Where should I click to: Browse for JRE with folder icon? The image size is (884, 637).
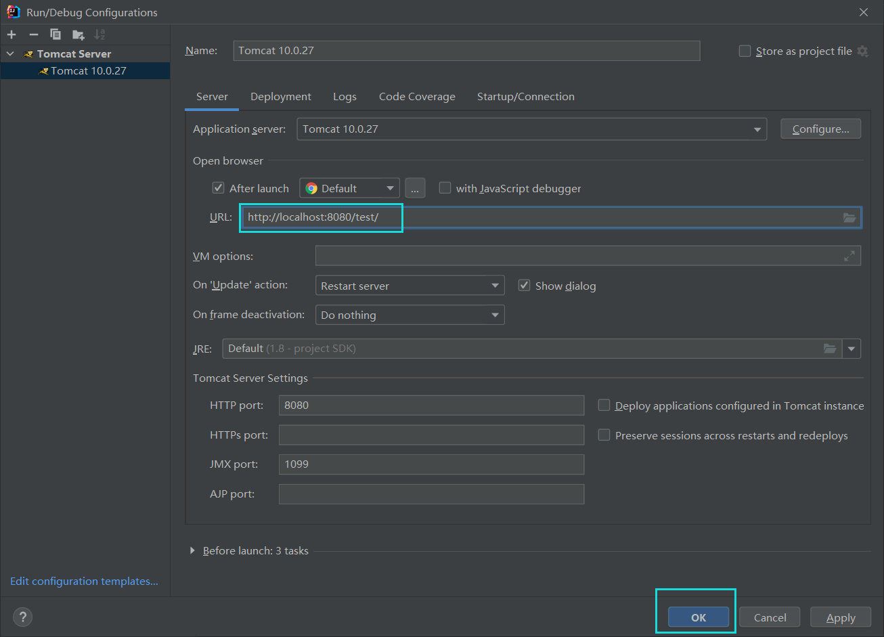(830, 349)
